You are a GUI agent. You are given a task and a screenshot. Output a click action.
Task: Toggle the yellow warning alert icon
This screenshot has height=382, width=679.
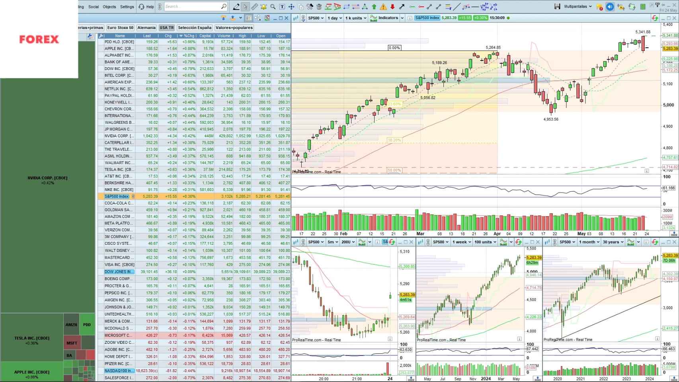[383, 6]
